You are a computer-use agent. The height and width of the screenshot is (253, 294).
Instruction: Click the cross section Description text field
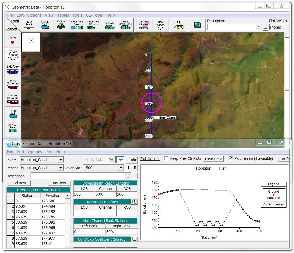(x=78, y=176)
